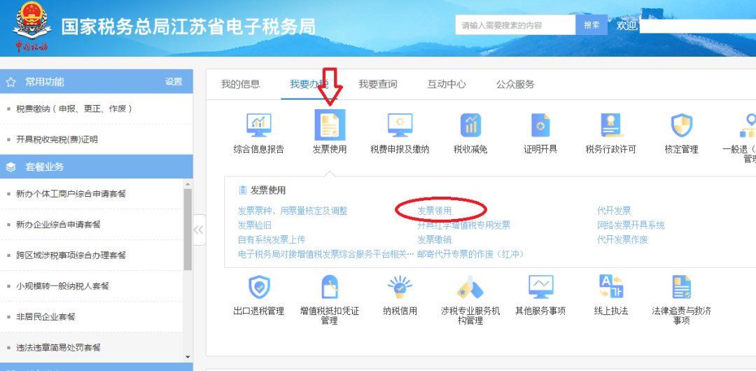The width and height of the screenshot is (756, 371).
Task: Switch to 我的信息 tab
Action: tap(240, 84)
